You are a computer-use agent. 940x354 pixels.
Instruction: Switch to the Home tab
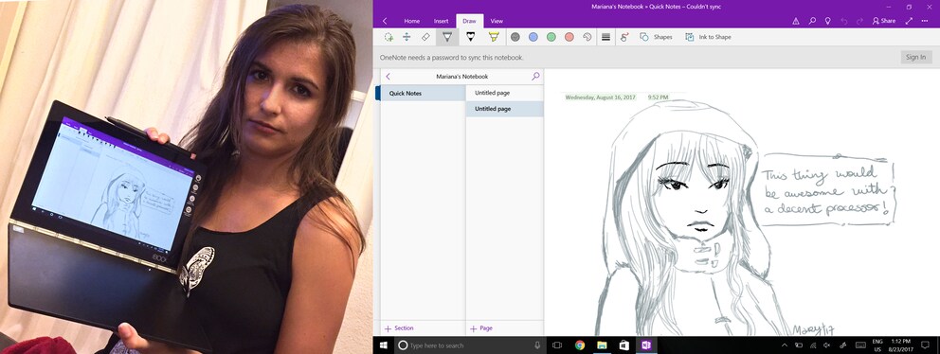pos(412,21)
